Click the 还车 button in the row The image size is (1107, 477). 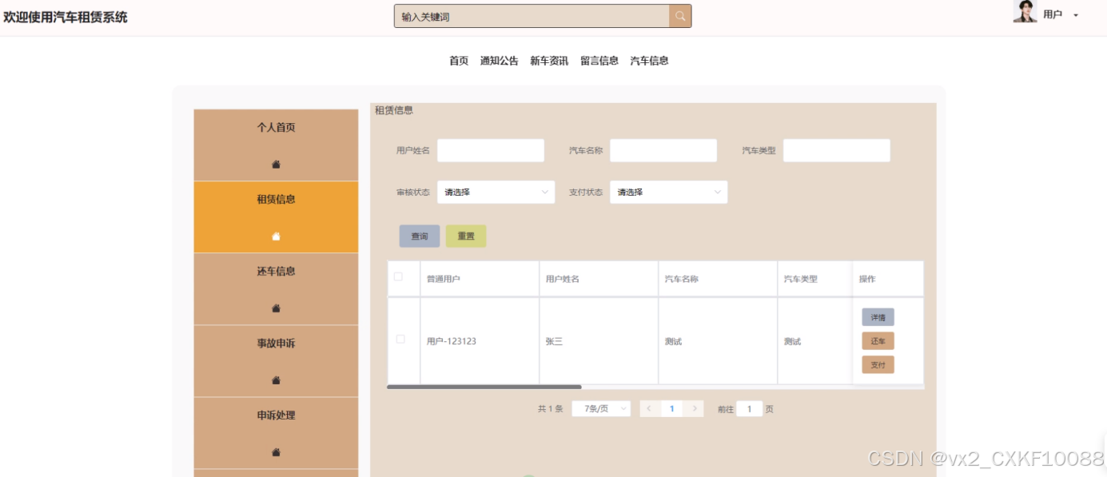pos(878,341)
